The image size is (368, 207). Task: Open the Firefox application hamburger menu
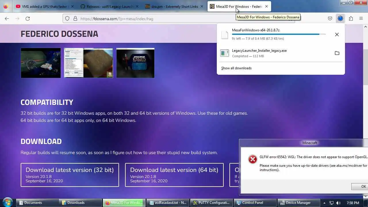(361, 18)
